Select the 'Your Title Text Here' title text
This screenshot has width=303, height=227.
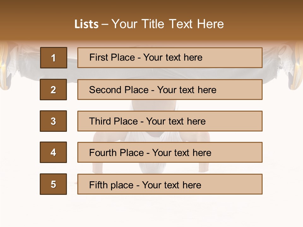(x=168, y=24)
